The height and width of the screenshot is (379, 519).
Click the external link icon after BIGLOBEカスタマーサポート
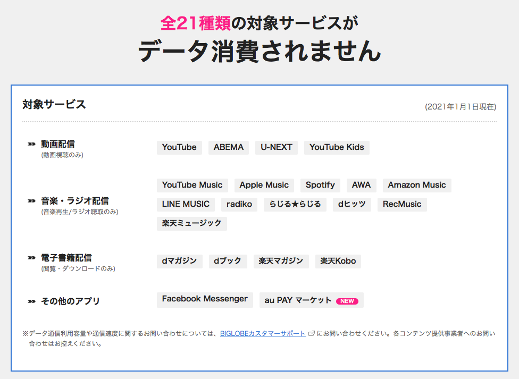click(x=312, y=334)
